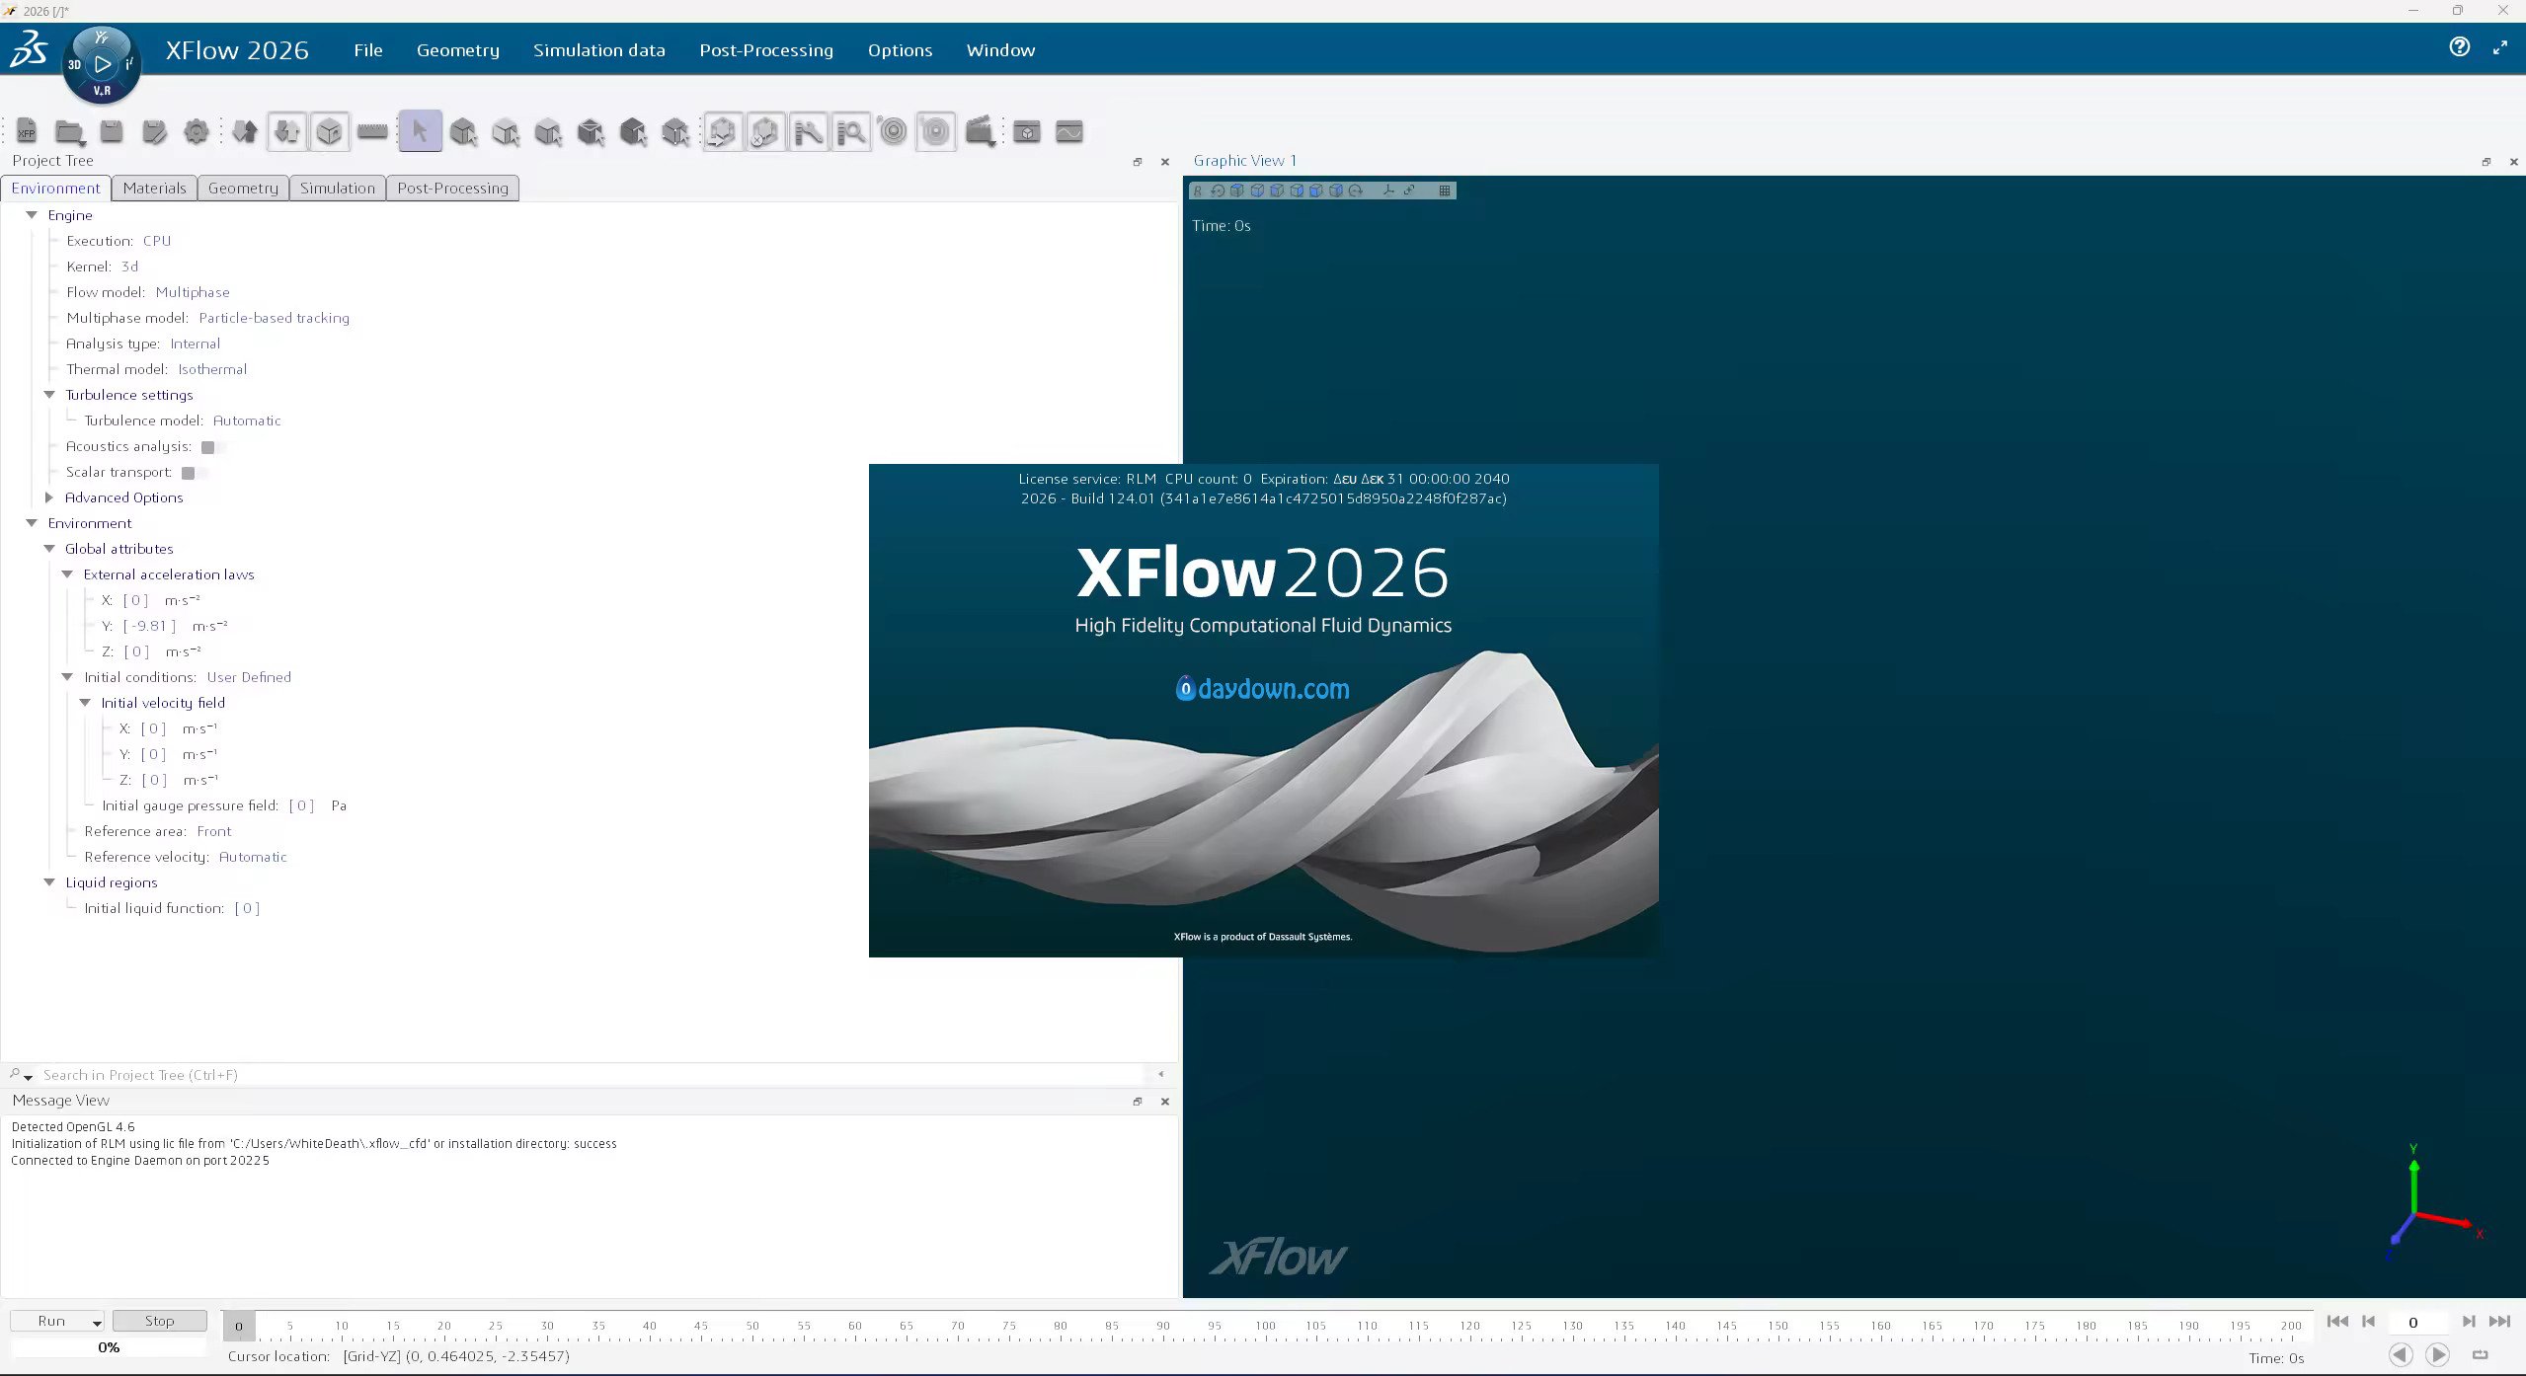Click the gear preferences toolbar icon
The height and width of the screenshot is (1376, 2526).
click(197, 131)
